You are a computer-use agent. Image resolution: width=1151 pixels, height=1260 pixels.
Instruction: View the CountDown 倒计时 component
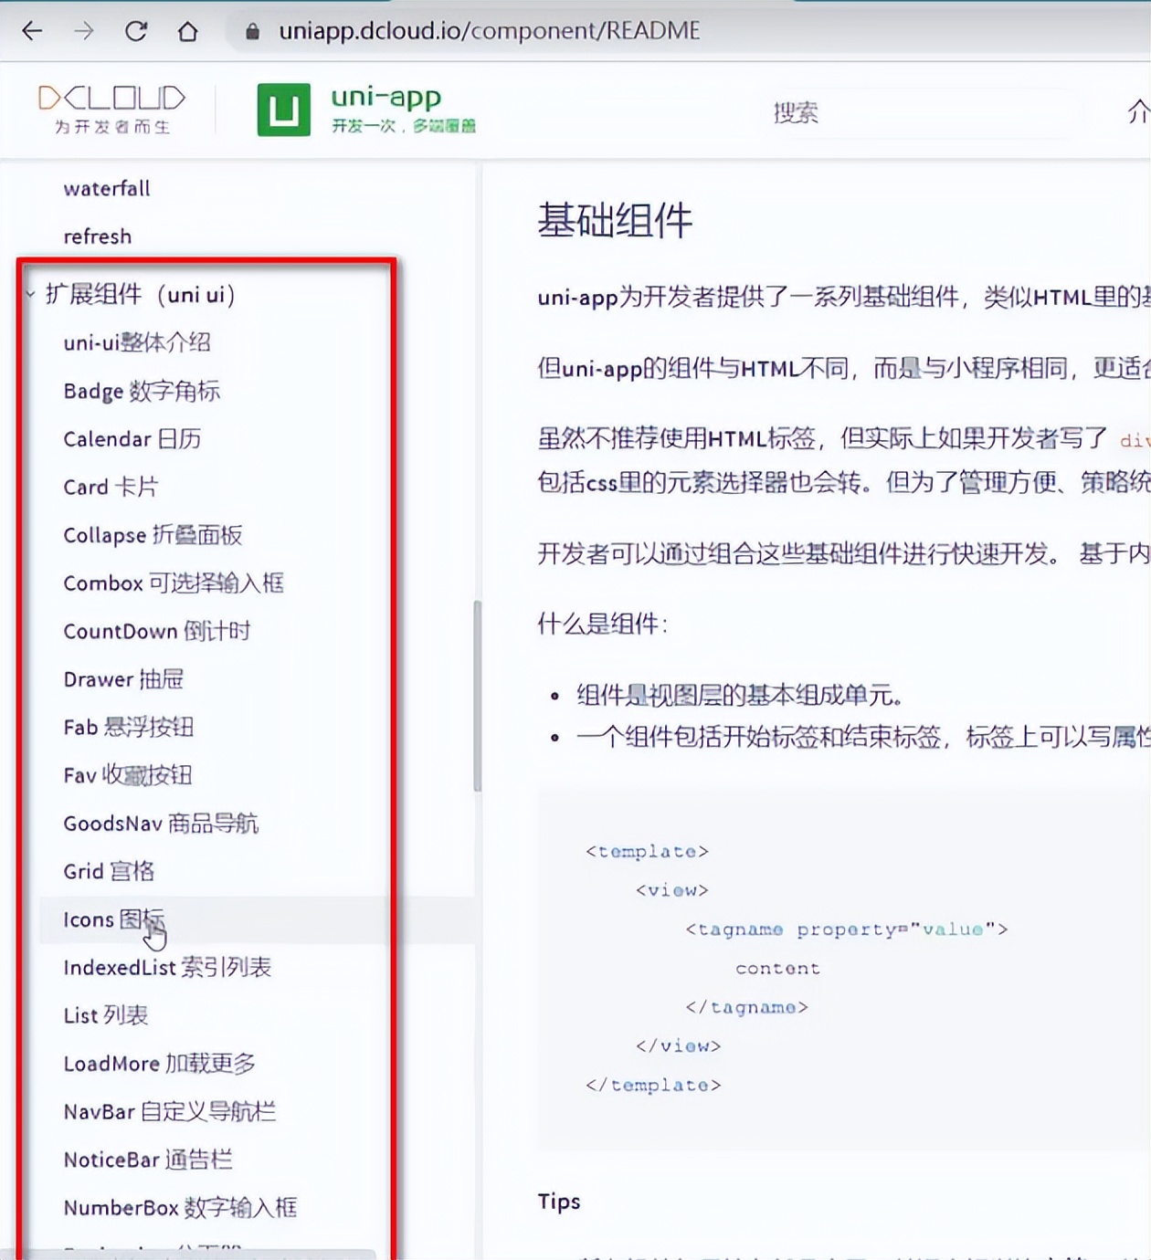pos(157,631)
